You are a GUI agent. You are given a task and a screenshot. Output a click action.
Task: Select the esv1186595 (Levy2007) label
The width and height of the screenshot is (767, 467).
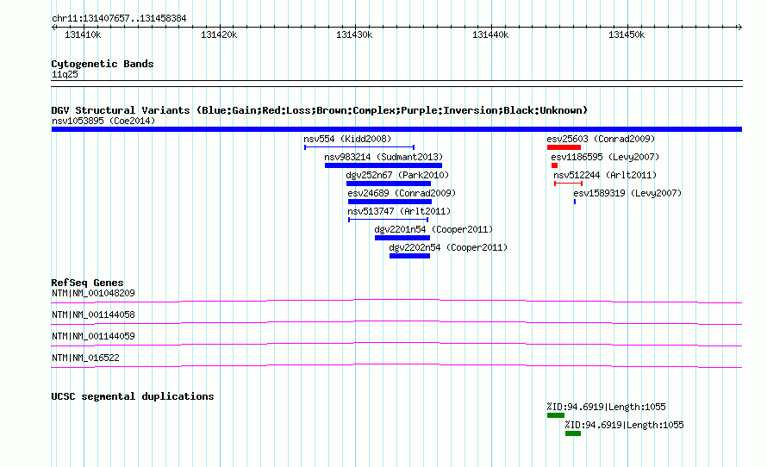coord(605,157)
